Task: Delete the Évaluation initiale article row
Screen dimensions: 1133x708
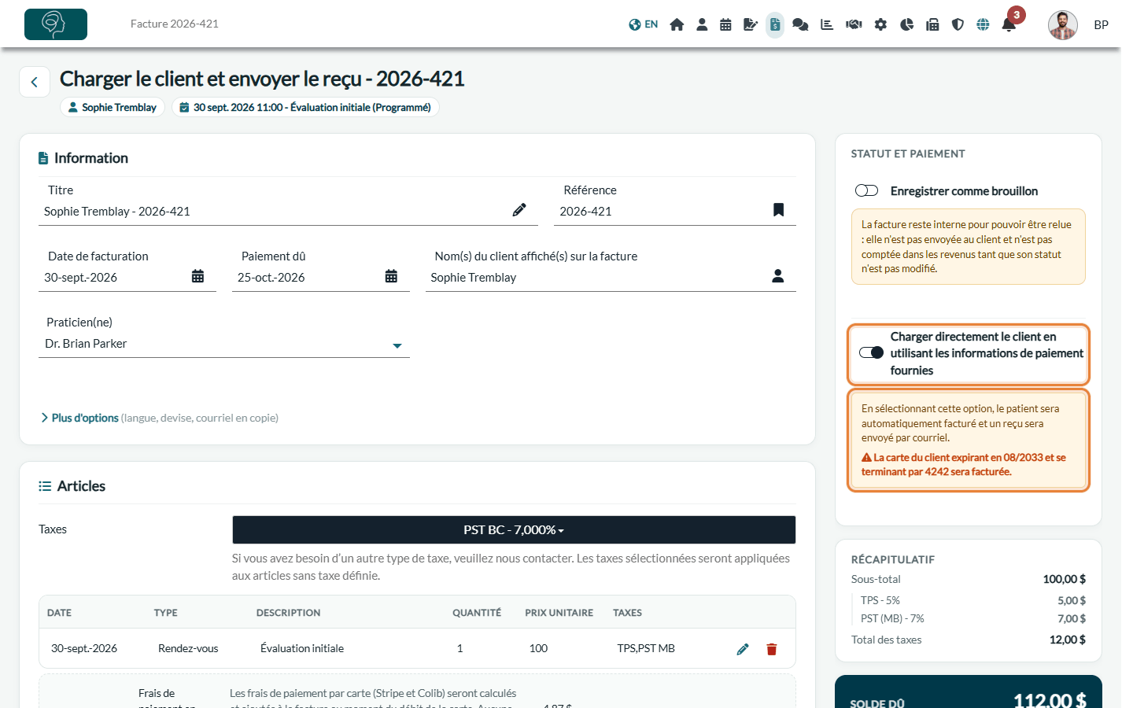Action: pyautogui.click(x=772, y=649)
